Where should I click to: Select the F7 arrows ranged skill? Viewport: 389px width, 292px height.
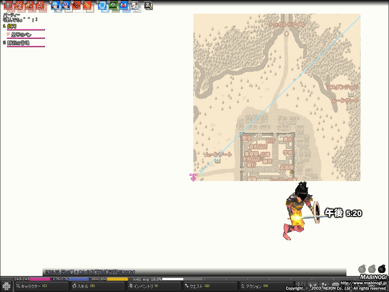76,5
